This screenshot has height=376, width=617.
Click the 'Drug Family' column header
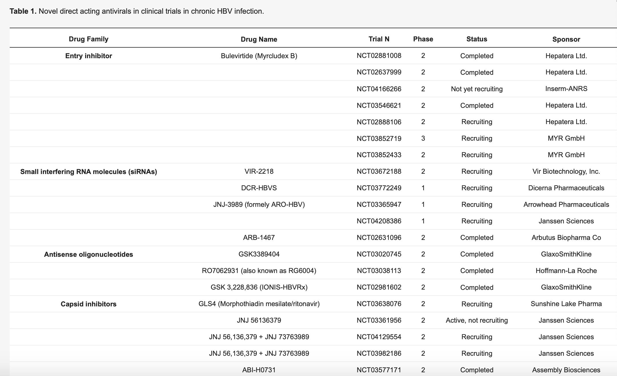tap(89, 39)
